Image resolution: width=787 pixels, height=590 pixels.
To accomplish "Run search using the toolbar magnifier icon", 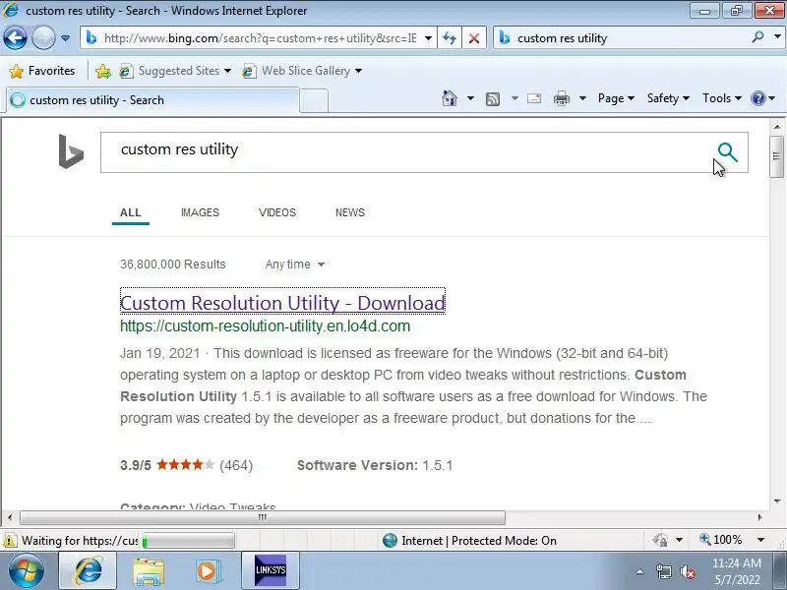I will [757, 37].
